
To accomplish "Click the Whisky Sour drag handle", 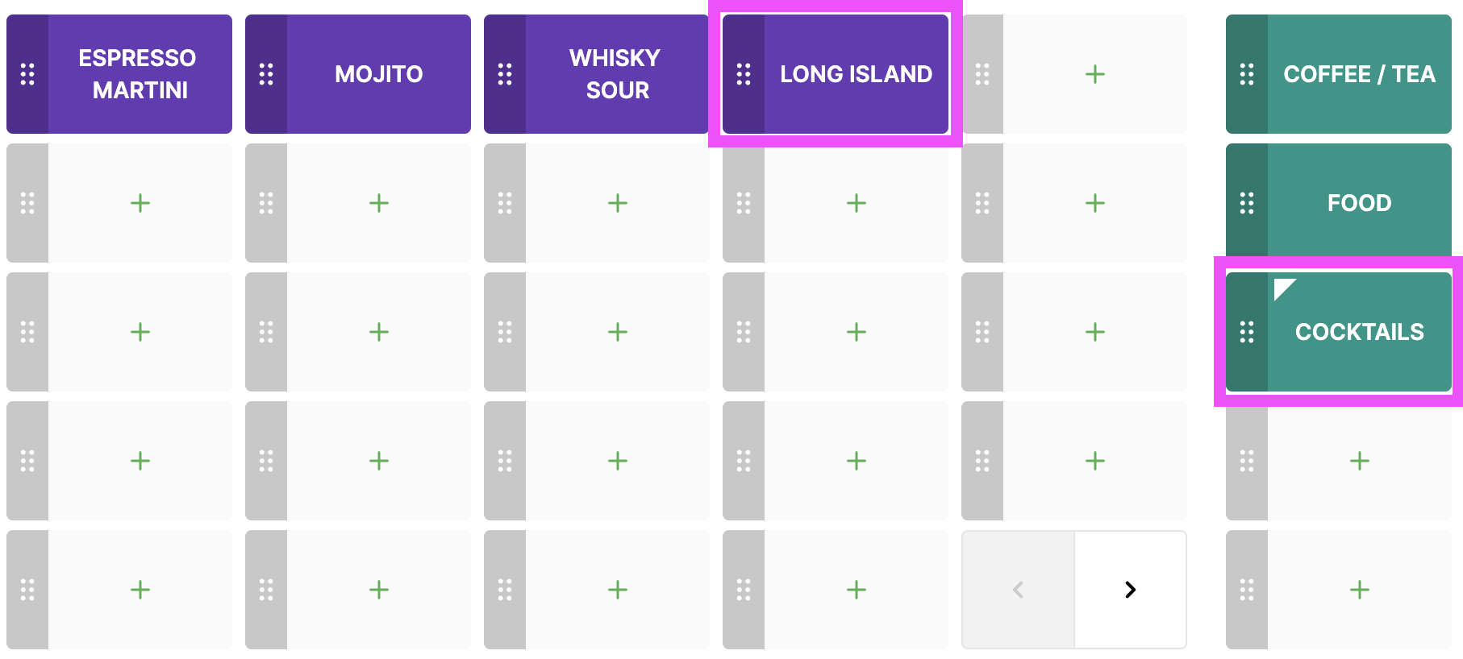I will point(505,74).
